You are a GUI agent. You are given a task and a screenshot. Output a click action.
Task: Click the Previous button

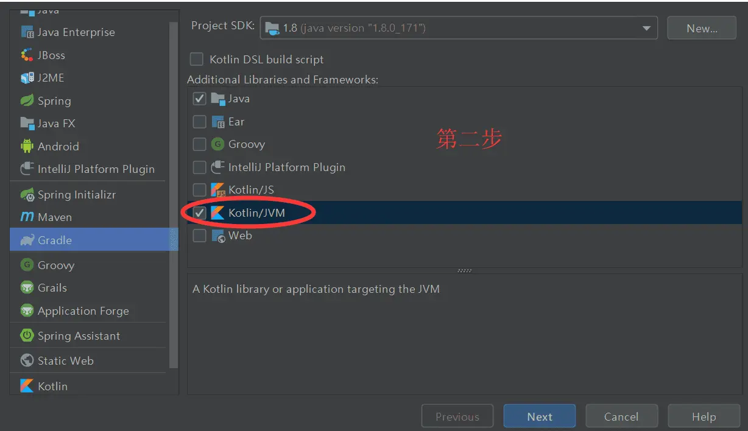pos(457,416)
